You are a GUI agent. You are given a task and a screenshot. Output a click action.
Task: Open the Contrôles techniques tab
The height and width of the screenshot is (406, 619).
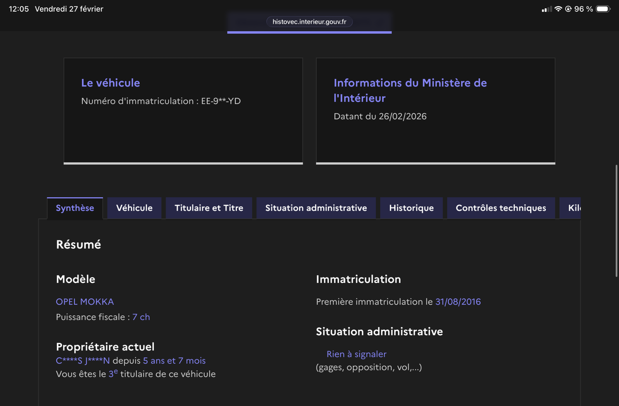coord(500,208)
